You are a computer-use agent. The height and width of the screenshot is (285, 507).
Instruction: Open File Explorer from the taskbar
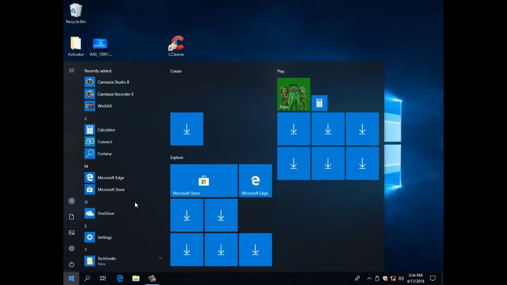(136, 279)
